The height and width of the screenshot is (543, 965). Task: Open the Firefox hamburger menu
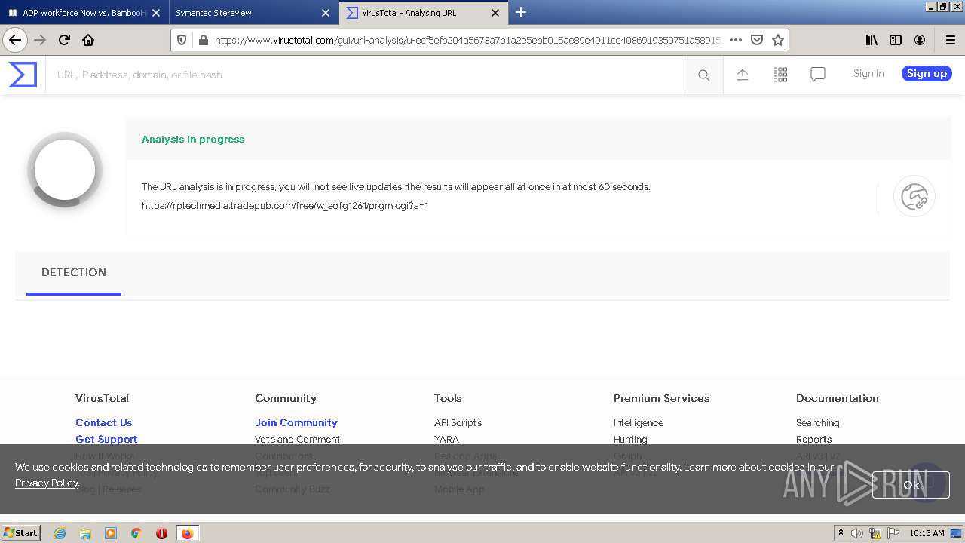pos(950,40)
